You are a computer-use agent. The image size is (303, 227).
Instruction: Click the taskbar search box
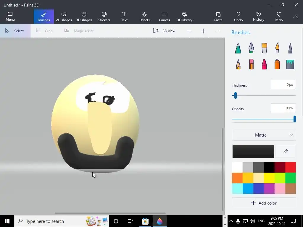click(62, 221)
